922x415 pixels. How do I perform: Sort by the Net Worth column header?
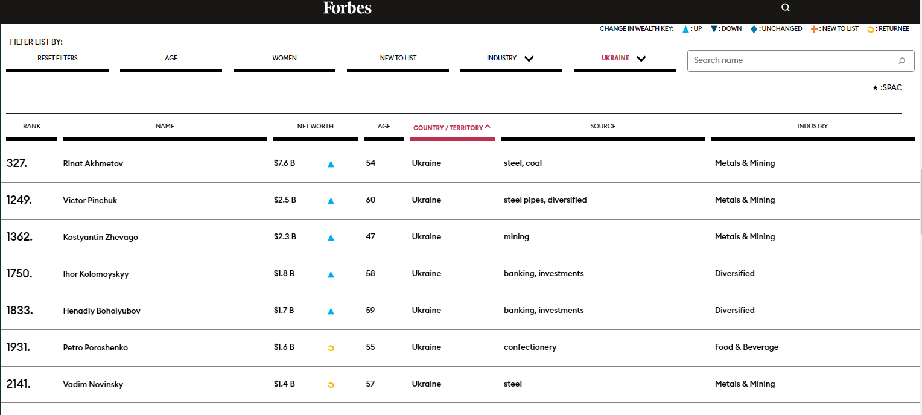[x=315, y=127]
